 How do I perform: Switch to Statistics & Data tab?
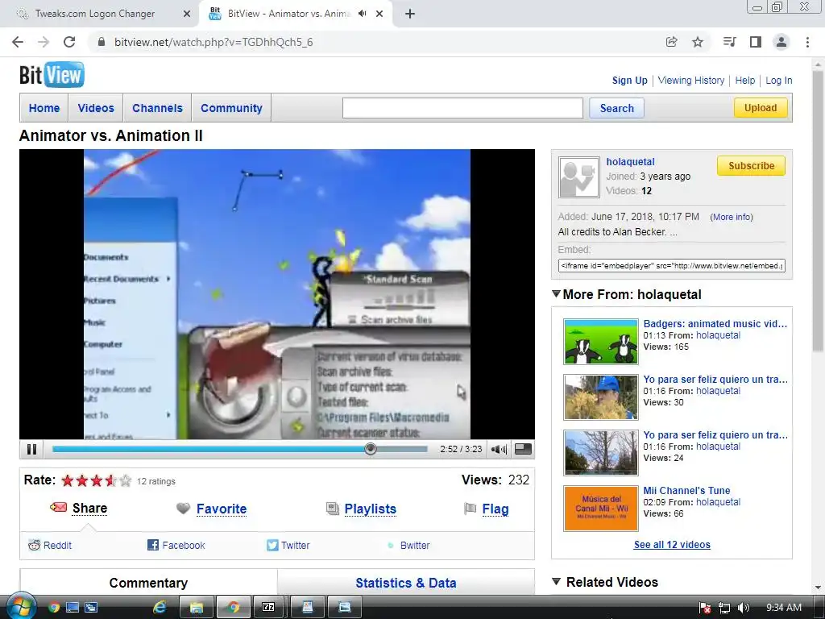(406, 583)
